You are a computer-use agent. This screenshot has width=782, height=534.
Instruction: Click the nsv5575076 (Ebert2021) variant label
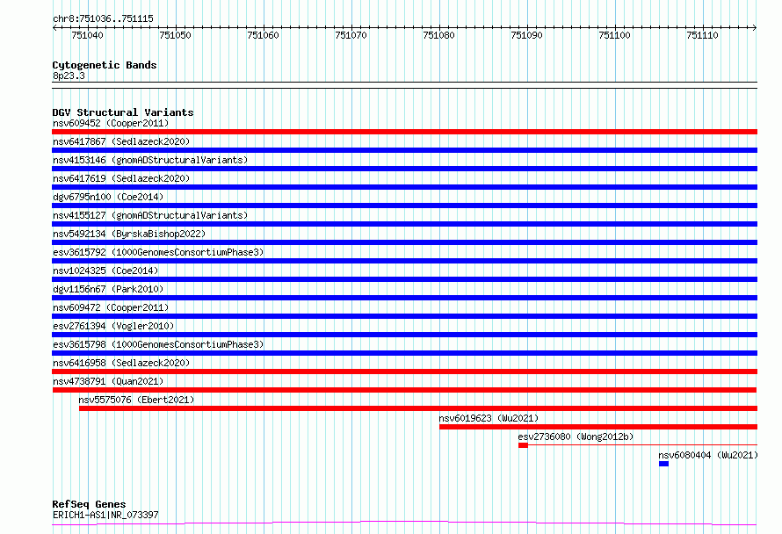pyautogui.click(x=136, y=400)
